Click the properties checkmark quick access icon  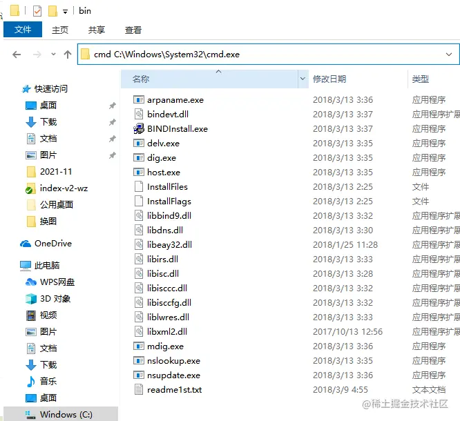(37, 11)
